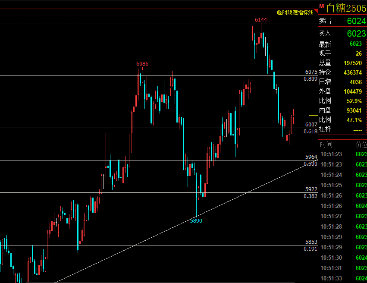This screenshot has height=283, width=367.
Task: Click the 6086 peak price label
Action: (x=142, y=64)
